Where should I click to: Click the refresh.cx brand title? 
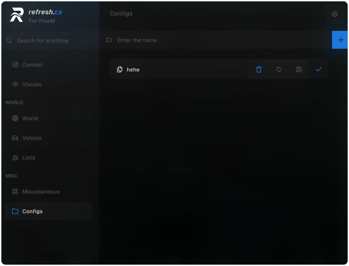click(x=46, y=12)
